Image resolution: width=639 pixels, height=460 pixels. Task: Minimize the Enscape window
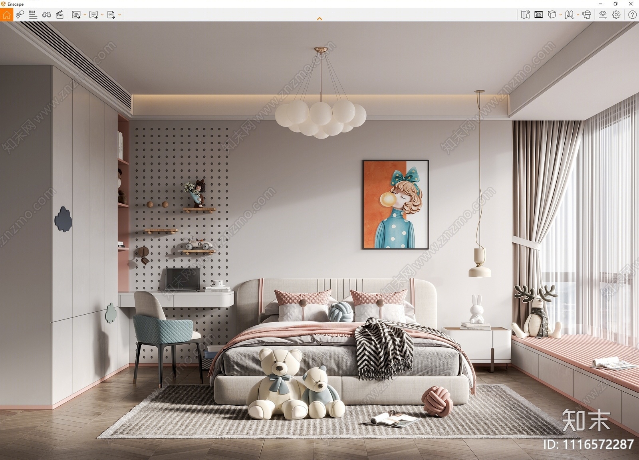point(601,4)
